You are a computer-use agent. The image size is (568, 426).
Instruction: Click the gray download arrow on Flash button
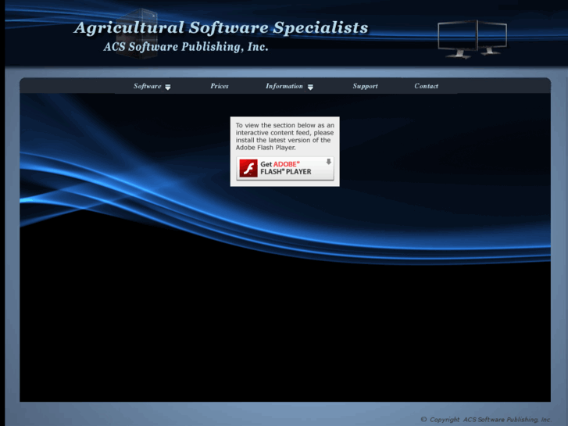(328, 162)
